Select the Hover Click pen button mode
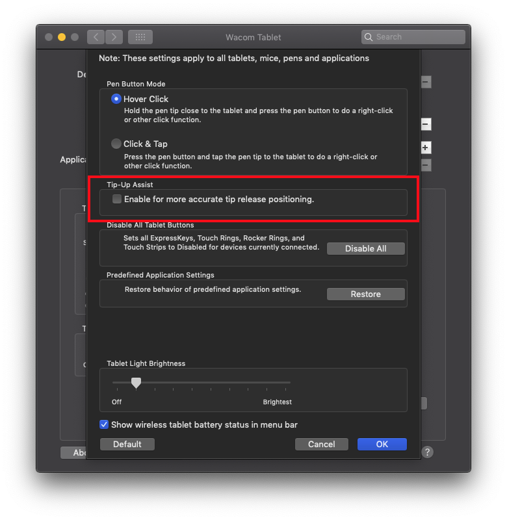This screenshot has width=507, height=520. tap(116, 99)
